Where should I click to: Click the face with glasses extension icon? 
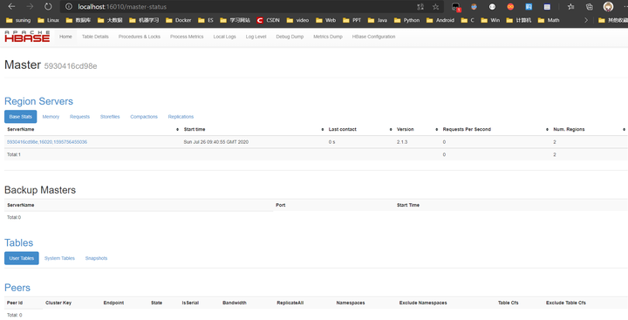pos(474,6)
